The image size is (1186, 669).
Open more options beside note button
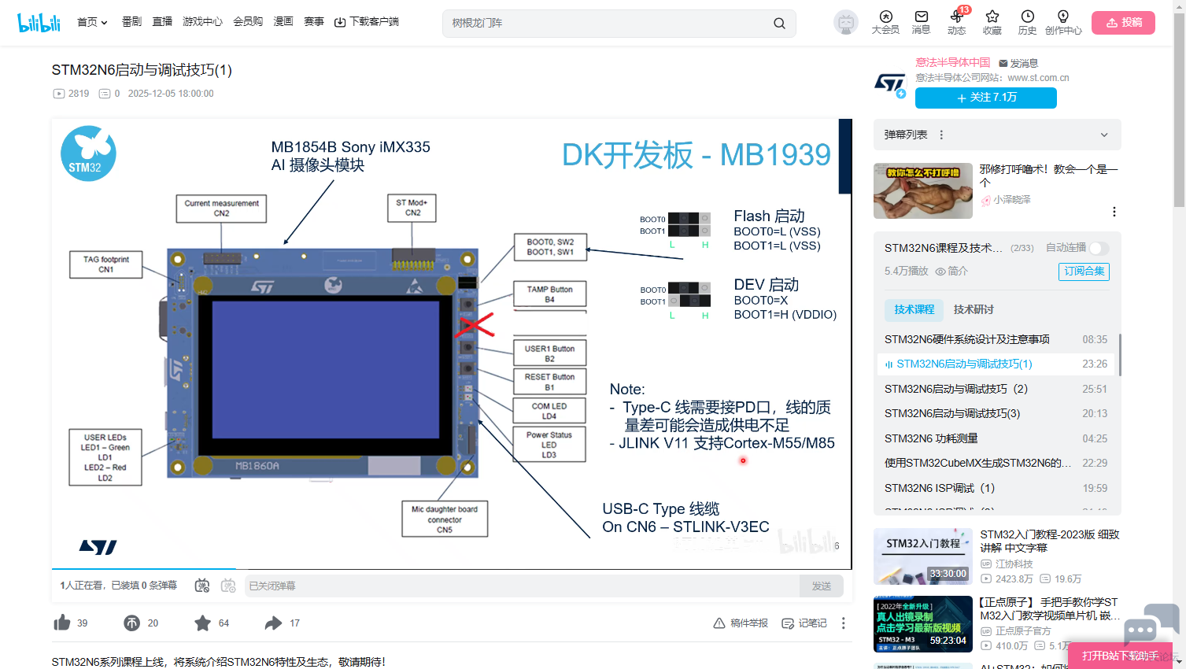(843, 623)
